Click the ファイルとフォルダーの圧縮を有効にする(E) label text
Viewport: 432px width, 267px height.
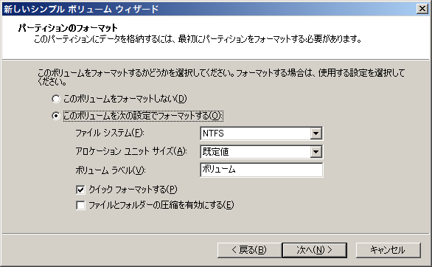coord(161,205)
